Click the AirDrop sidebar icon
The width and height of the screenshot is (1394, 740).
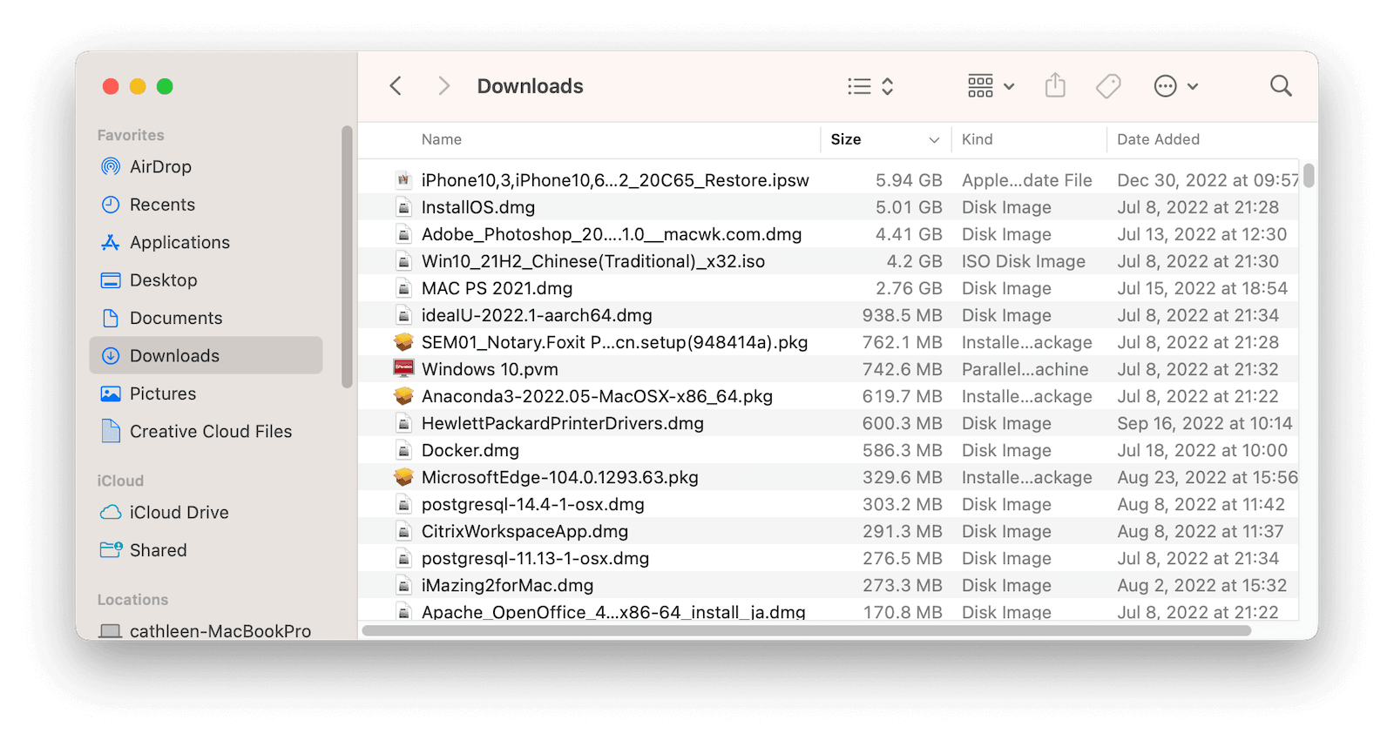click(x=111, y=166)
